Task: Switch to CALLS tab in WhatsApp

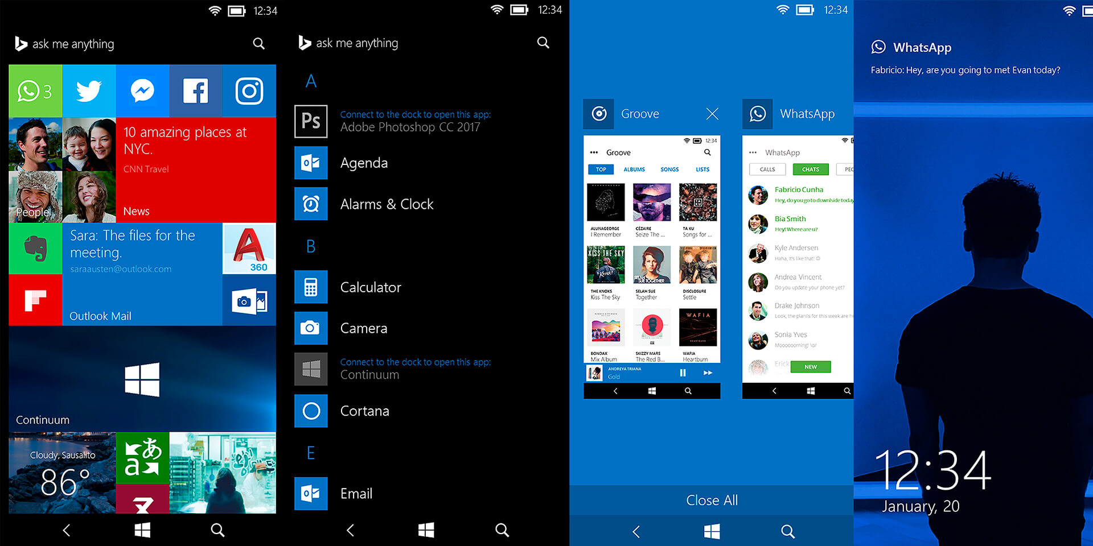Action: (767, 169)
